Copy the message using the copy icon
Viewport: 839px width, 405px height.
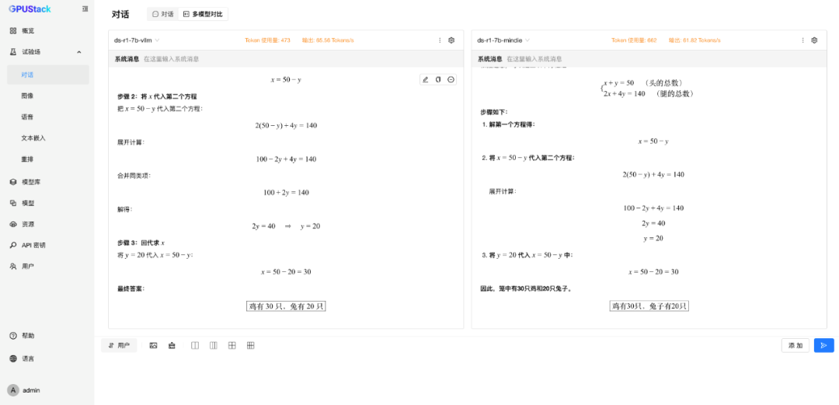[438, 80]
